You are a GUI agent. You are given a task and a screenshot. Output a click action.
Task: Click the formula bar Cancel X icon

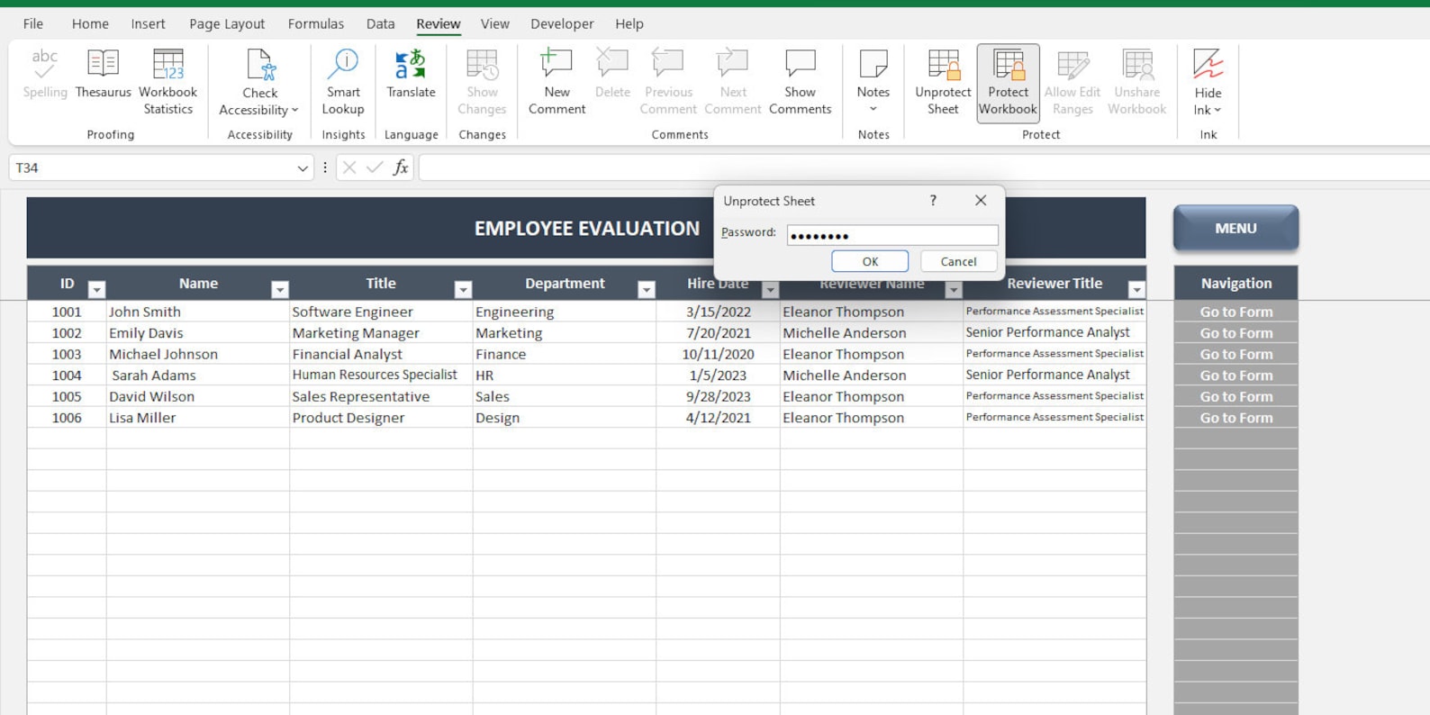(x=349, y=167)
